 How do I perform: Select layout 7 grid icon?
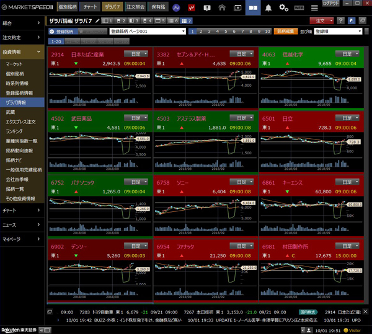coord(186,21)
